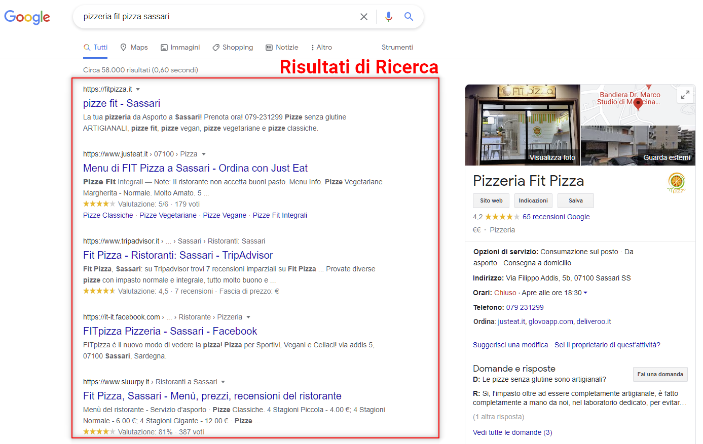Open 'Vedi tutte le domande (3)'

pyautogui.click(x=512, y=432)
